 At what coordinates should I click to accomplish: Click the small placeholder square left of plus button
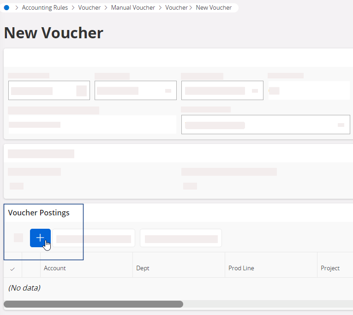pos(18,238)
